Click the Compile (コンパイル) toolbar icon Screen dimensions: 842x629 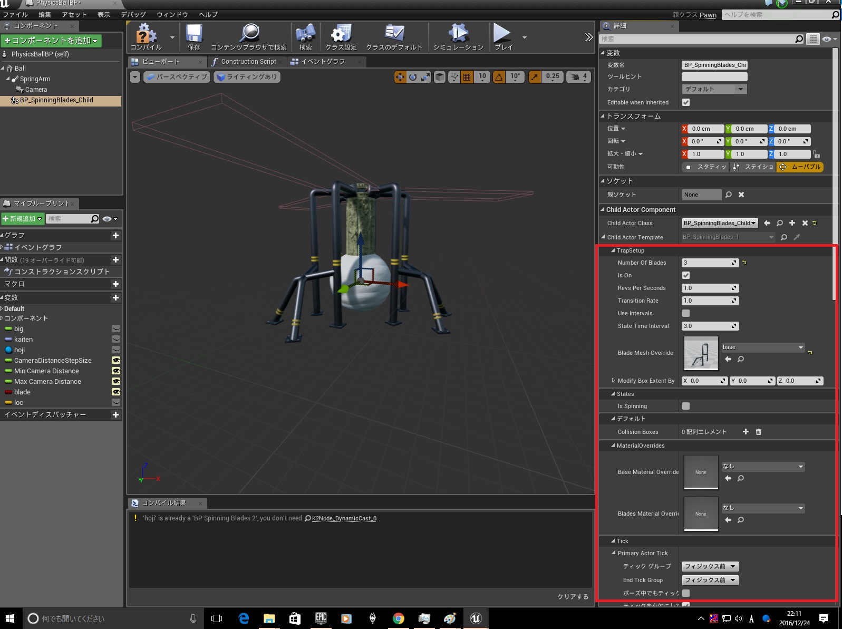[x=146, y=35]
